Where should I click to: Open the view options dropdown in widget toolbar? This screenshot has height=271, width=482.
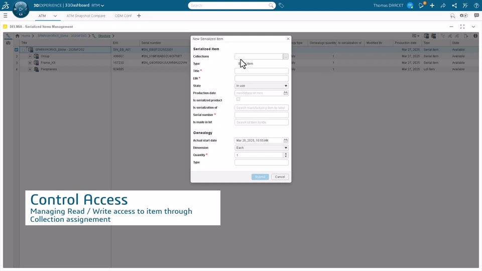[416, 36]
